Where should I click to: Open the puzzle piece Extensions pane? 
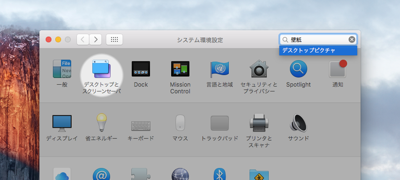click(x=141, y=174)
